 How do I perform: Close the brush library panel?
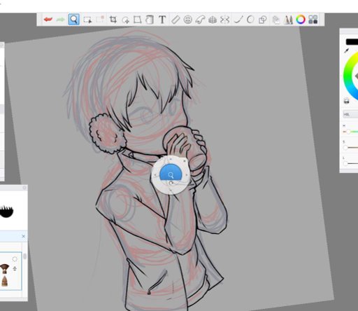[24, 236]
